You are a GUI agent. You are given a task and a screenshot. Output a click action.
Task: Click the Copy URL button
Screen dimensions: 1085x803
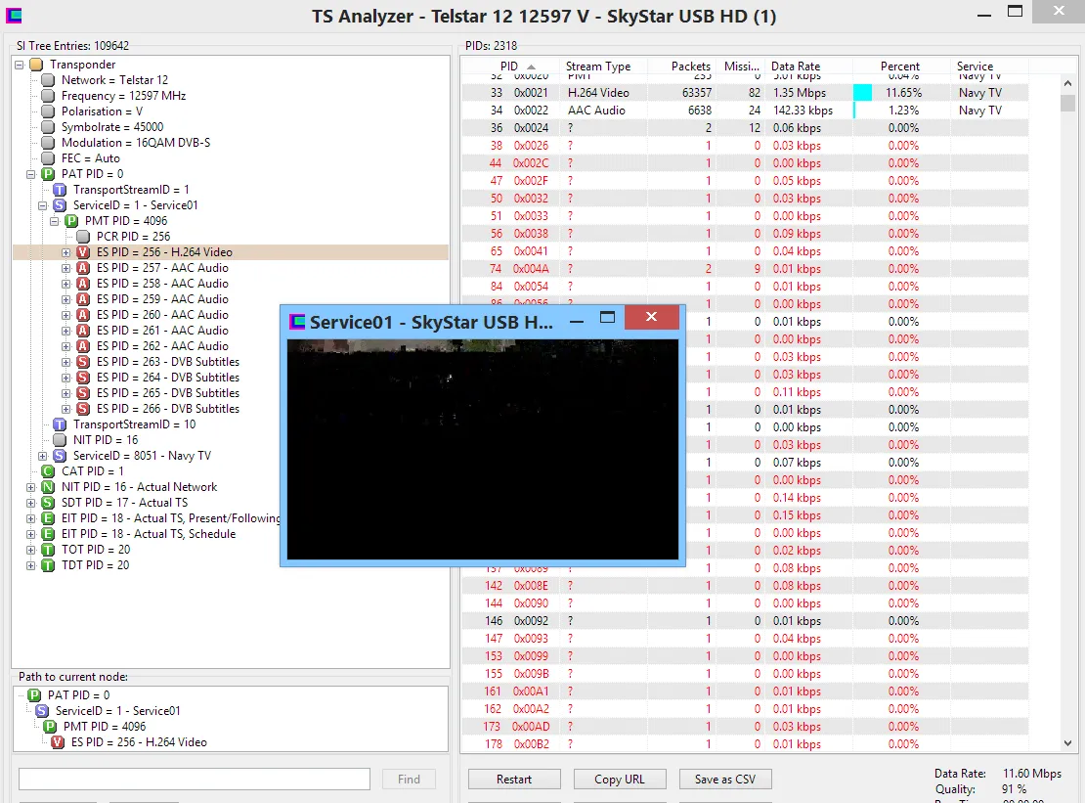[x=619, y=780]
